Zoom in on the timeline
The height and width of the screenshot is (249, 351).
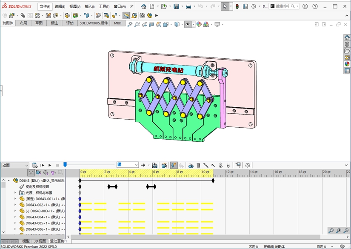pyautogui.click(x=339, y=231)
